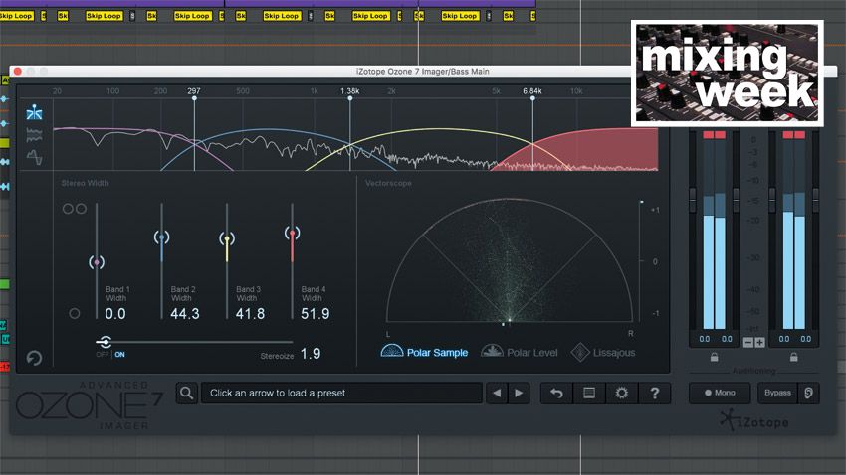Click the Polar Sample vectorscope icon
The height and width of the screenshot is (475, 846).
392,351
